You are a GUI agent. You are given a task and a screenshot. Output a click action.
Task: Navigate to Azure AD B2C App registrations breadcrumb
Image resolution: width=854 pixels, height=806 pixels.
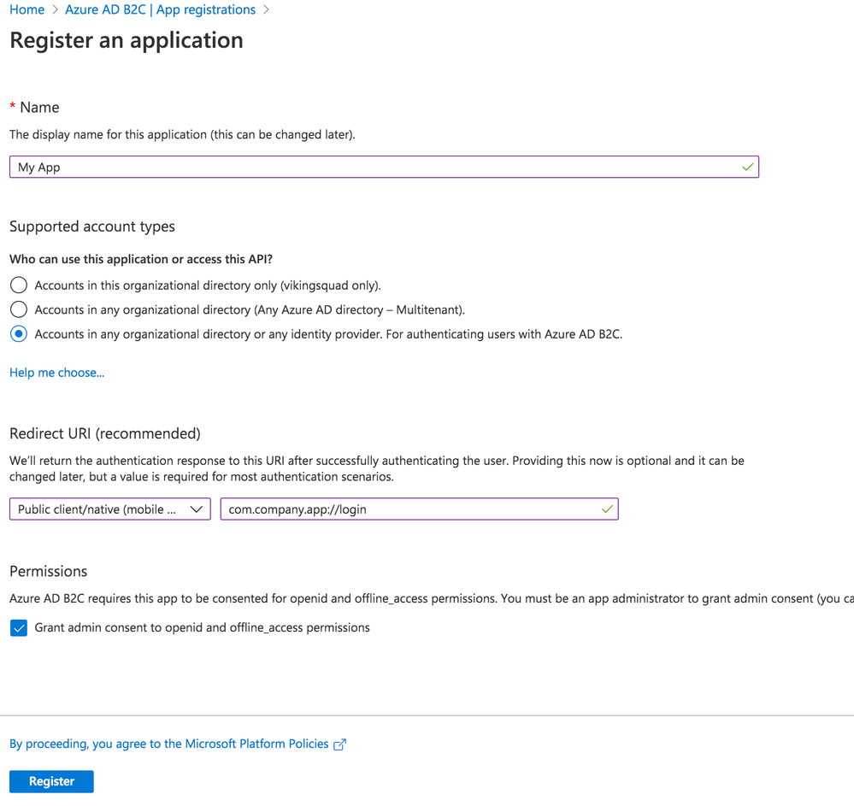(160, 10)
